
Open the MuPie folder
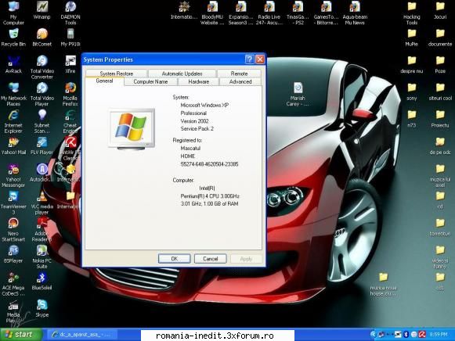coord(411,38)
